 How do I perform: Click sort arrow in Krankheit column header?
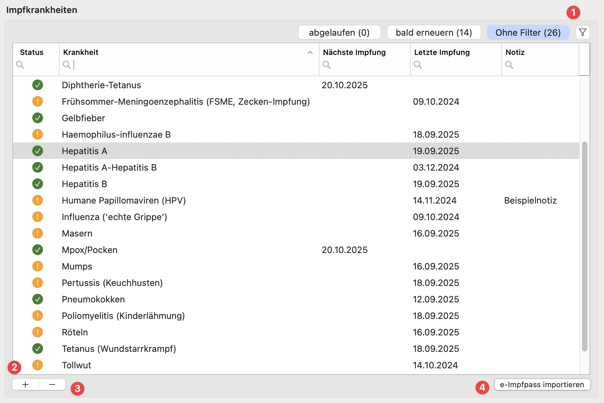310,53
